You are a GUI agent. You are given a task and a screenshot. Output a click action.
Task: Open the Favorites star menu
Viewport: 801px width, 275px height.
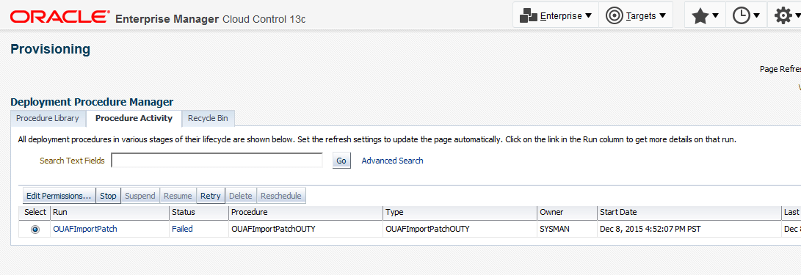click(705, 16)
